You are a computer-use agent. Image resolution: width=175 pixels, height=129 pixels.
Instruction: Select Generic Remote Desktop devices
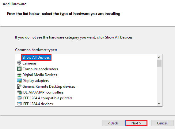click(49, 87)
